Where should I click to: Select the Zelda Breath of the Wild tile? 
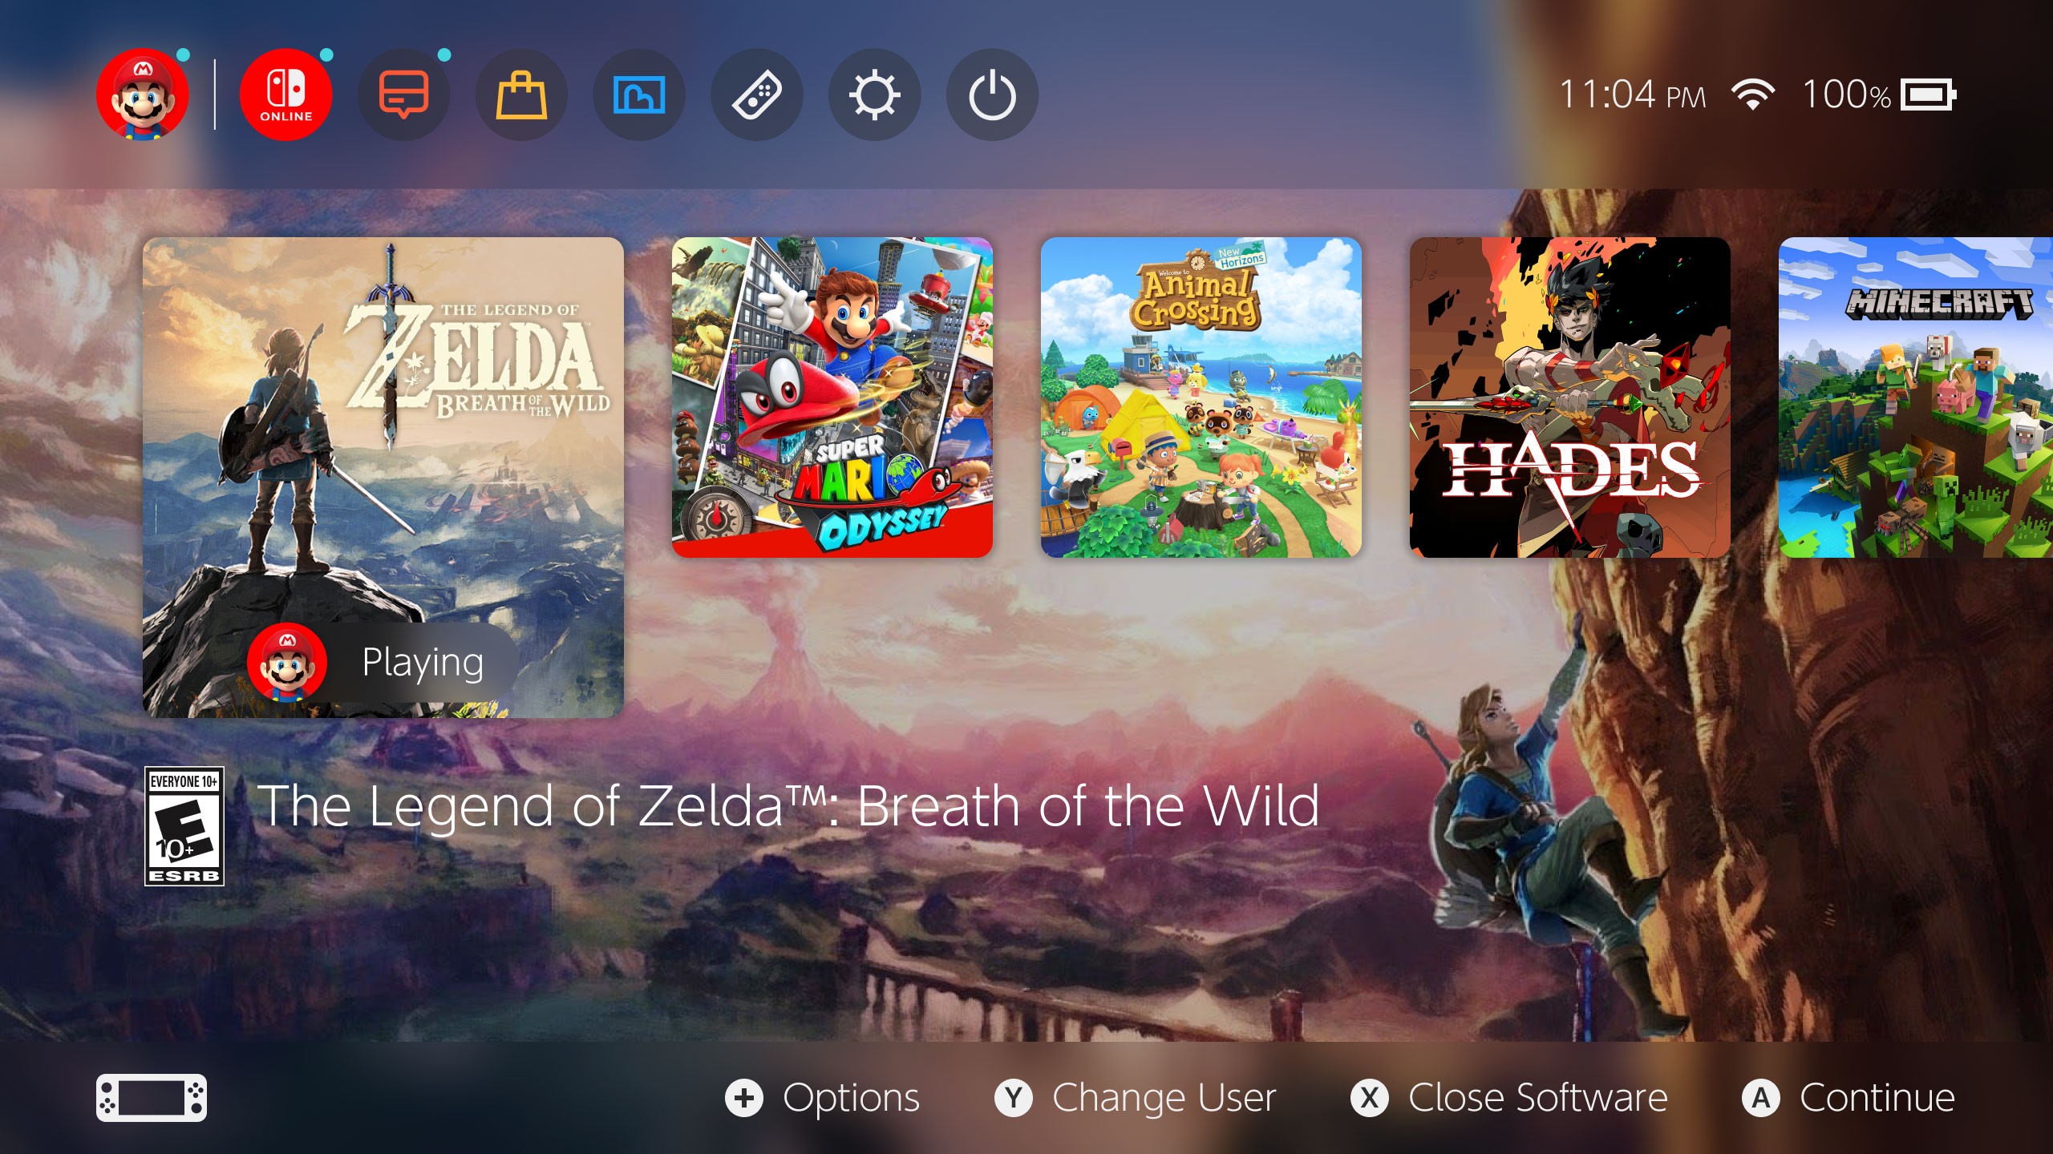click(x=383, y=478)
